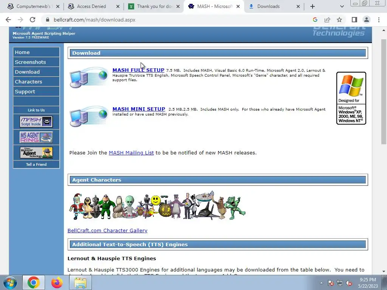Viewport: 387px width, 290px height.
Task: Open the network tray icon
Action: [x=340, y=283]
